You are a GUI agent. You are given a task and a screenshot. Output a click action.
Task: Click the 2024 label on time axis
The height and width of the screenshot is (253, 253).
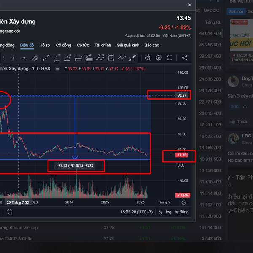(x=69, y=202)
